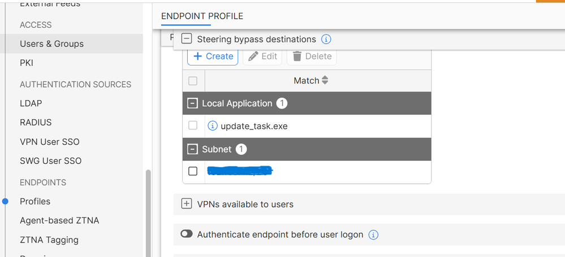Check the redacted subnet row checkbox
The width and height of the screenshot is (565, 257).
(x=193, y=171)
